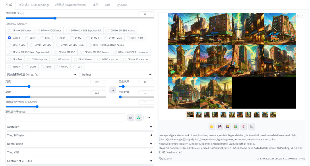Screen dimensions: 310x166
Task: Click the CFG Scale slider handle
Action: click(x=37, y=107)
